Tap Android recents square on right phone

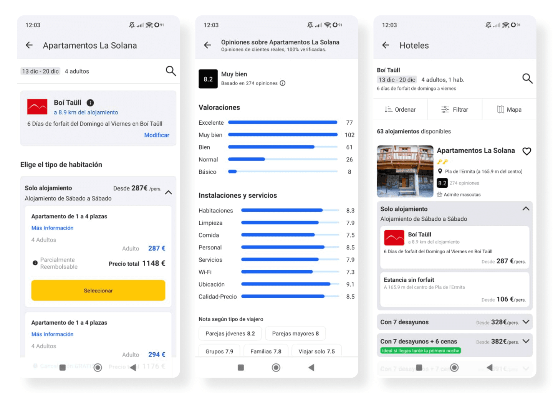pyautogui.click(x=419, y=368)
